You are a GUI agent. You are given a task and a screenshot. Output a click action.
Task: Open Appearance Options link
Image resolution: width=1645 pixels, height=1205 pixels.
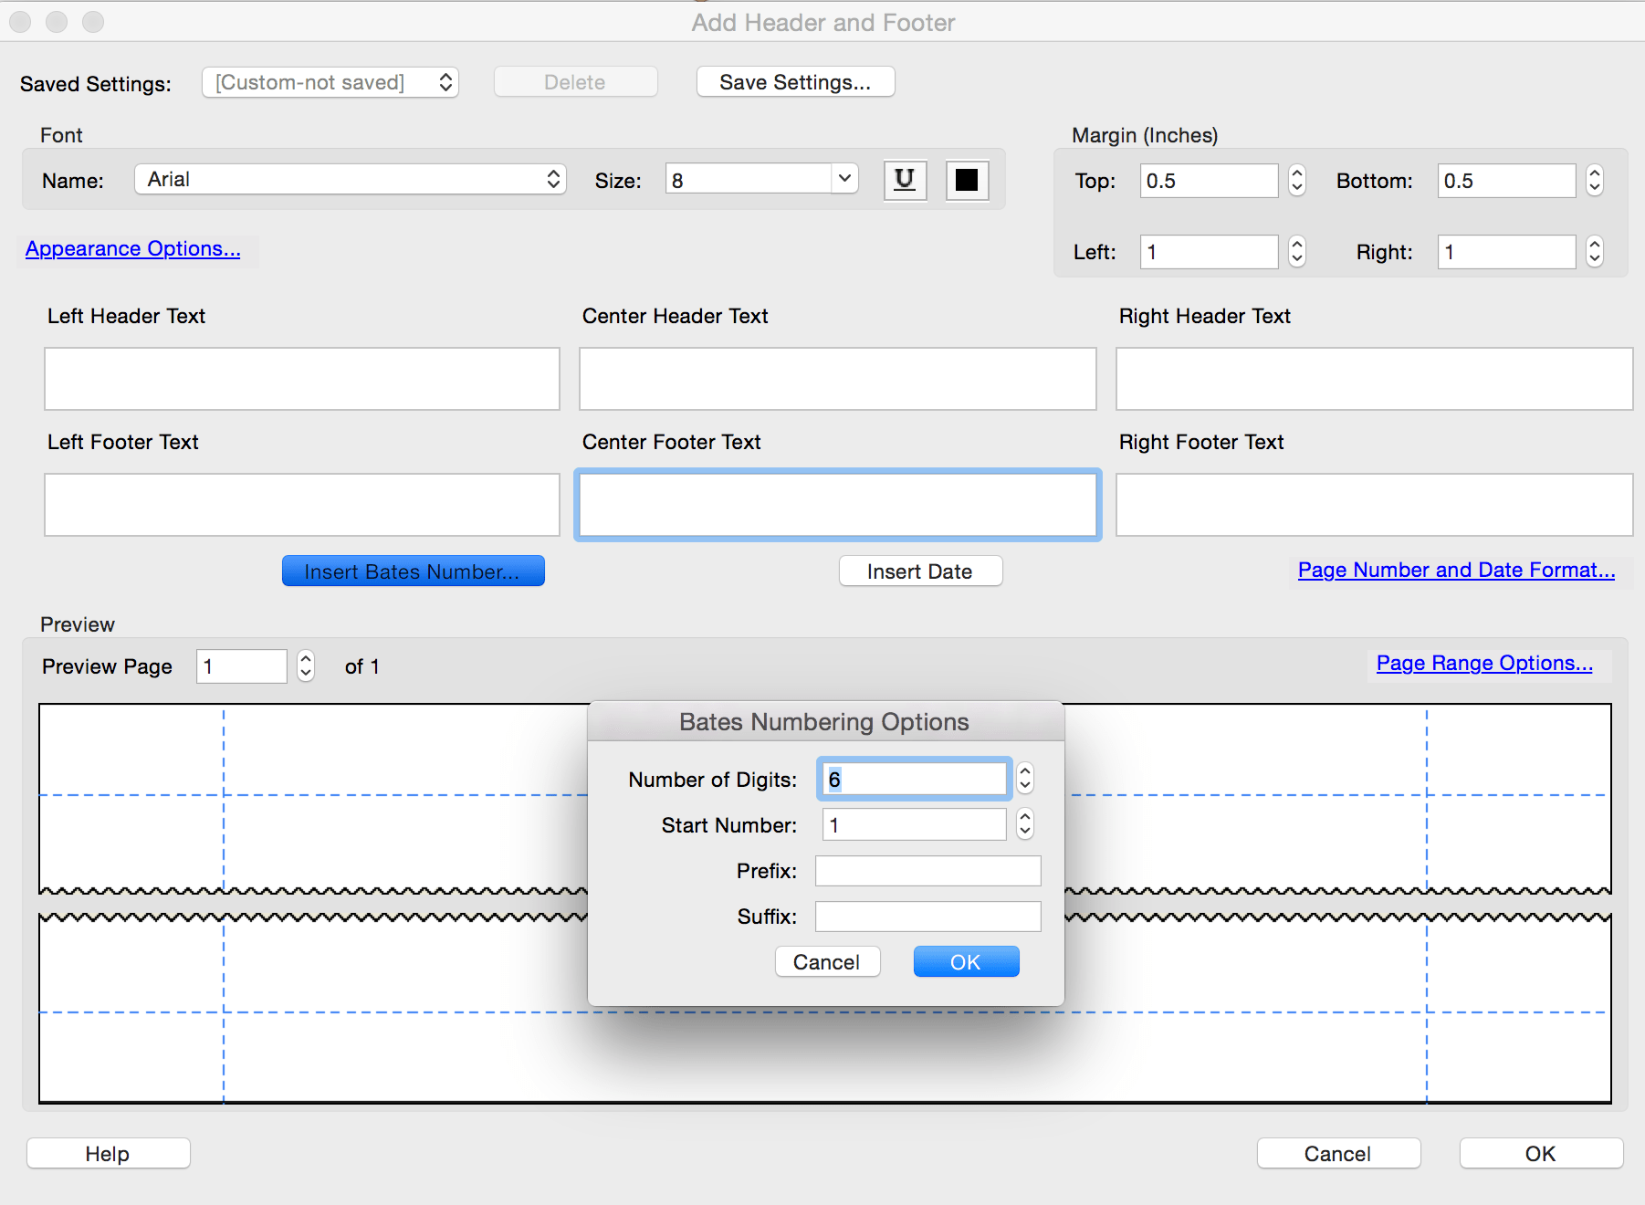coord(133,249)
